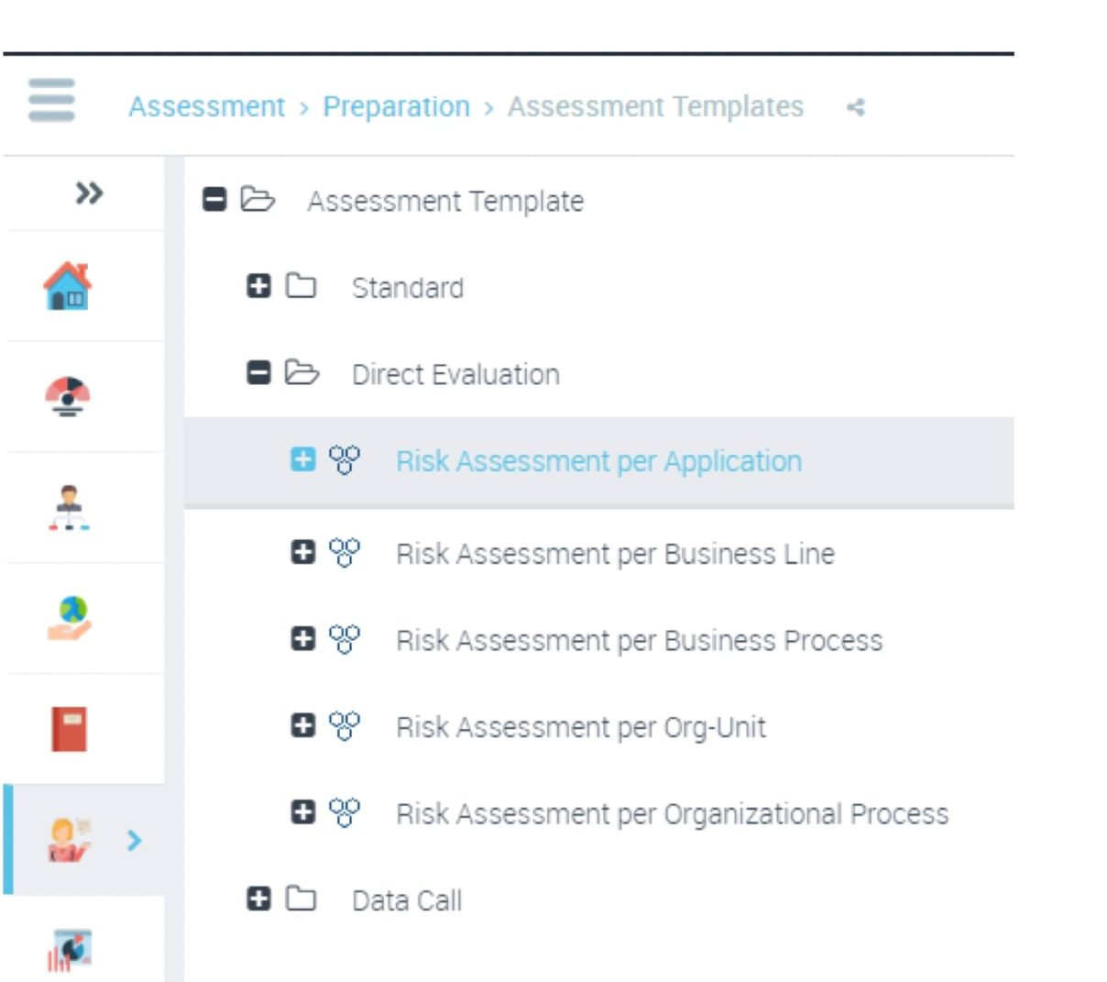Go to the Assessment breadcrumb link
Screen dimensions: 1107x982
(206, 107)
